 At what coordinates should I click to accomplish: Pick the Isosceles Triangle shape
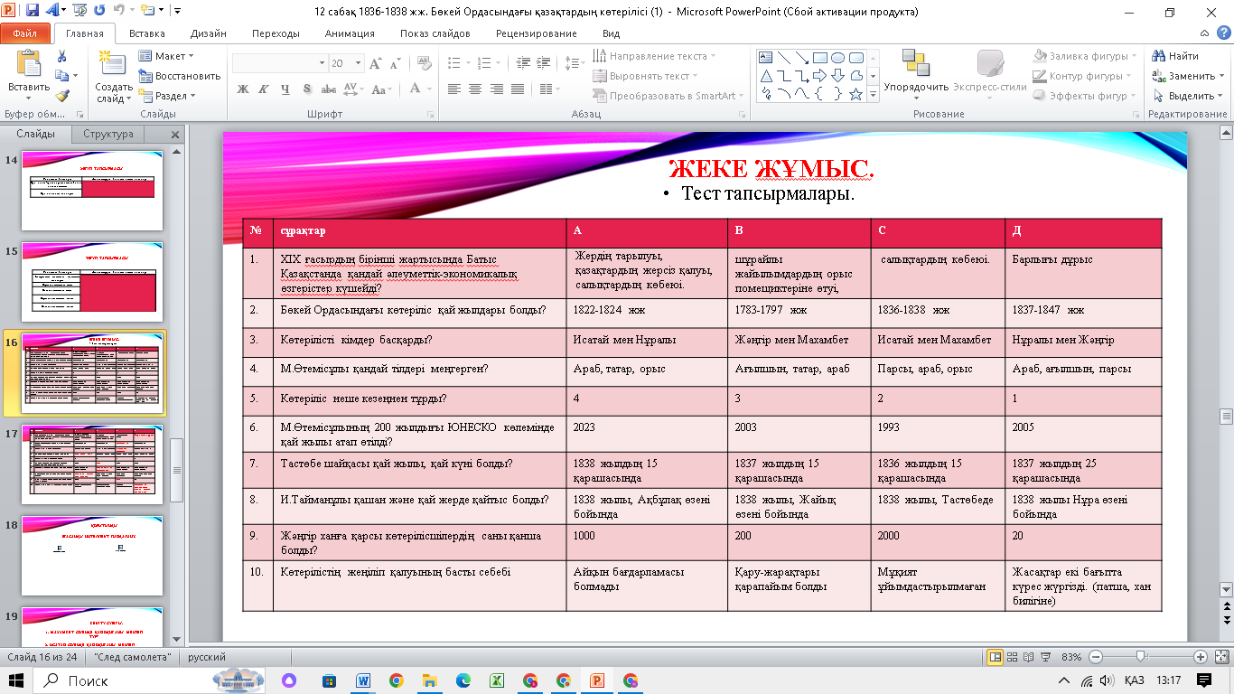(766, 76)
